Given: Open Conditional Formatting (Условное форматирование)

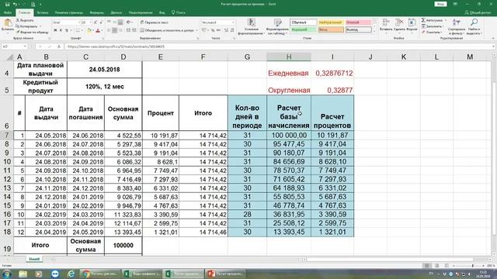Looking at the screenshot, I should (x=252, y=27).
